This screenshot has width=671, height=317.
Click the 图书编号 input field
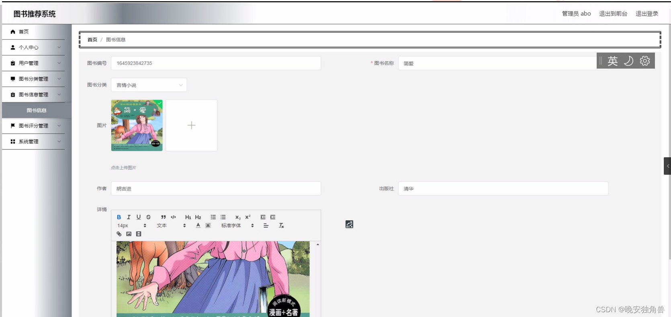tap(216, 63)
